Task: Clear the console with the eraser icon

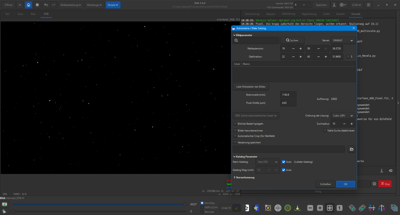Action: click(390, 170)
